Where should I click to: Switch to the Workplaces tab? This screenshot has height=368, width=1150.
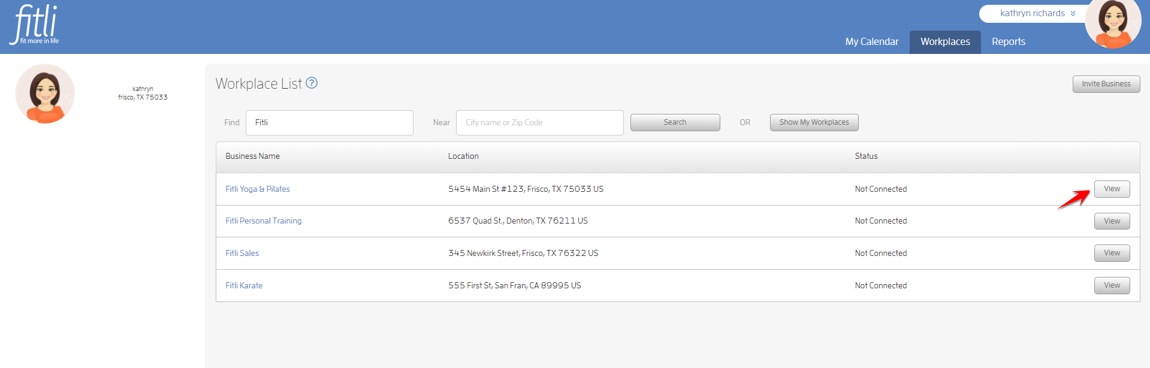click(945, 41)
